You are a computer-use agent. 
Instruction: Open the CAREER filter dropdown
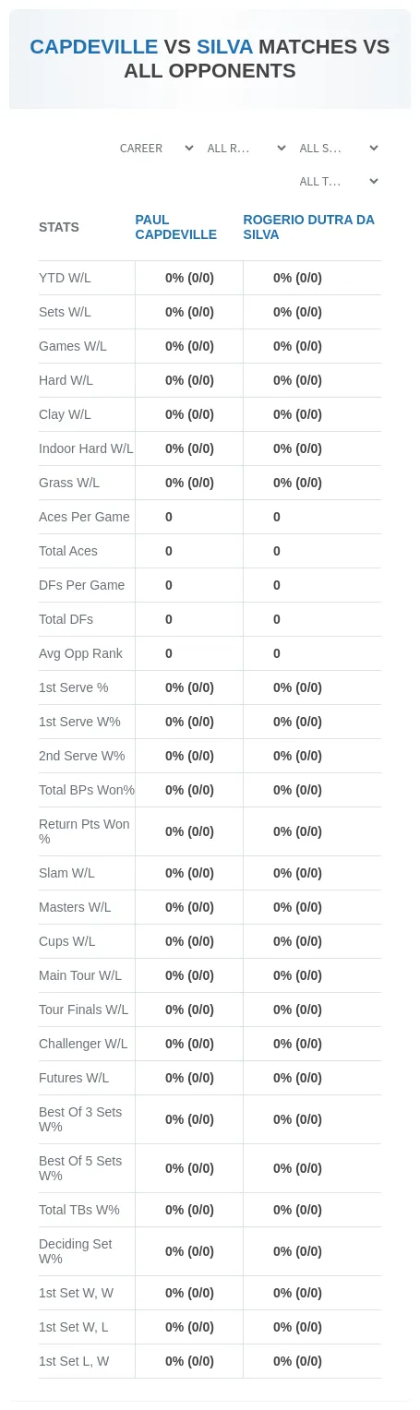coord(156,148)
